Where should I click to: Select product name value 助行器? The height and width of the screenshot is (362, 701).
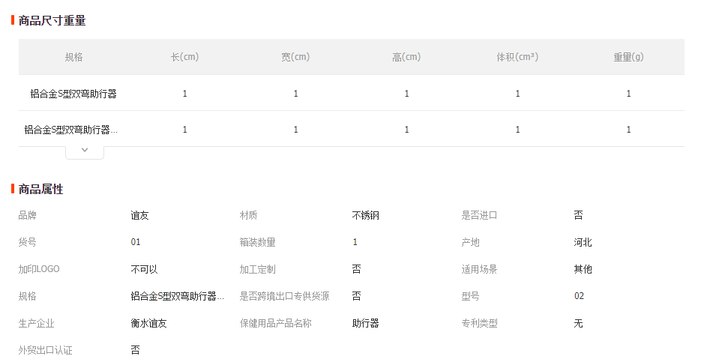tap(365, 323)
